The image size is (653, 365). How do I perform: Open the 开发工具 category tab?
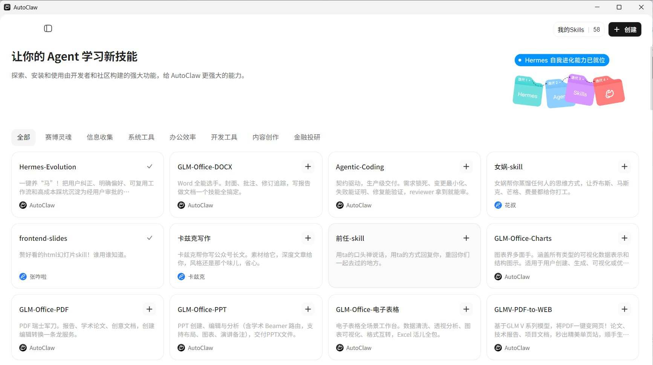coord(224,137)
